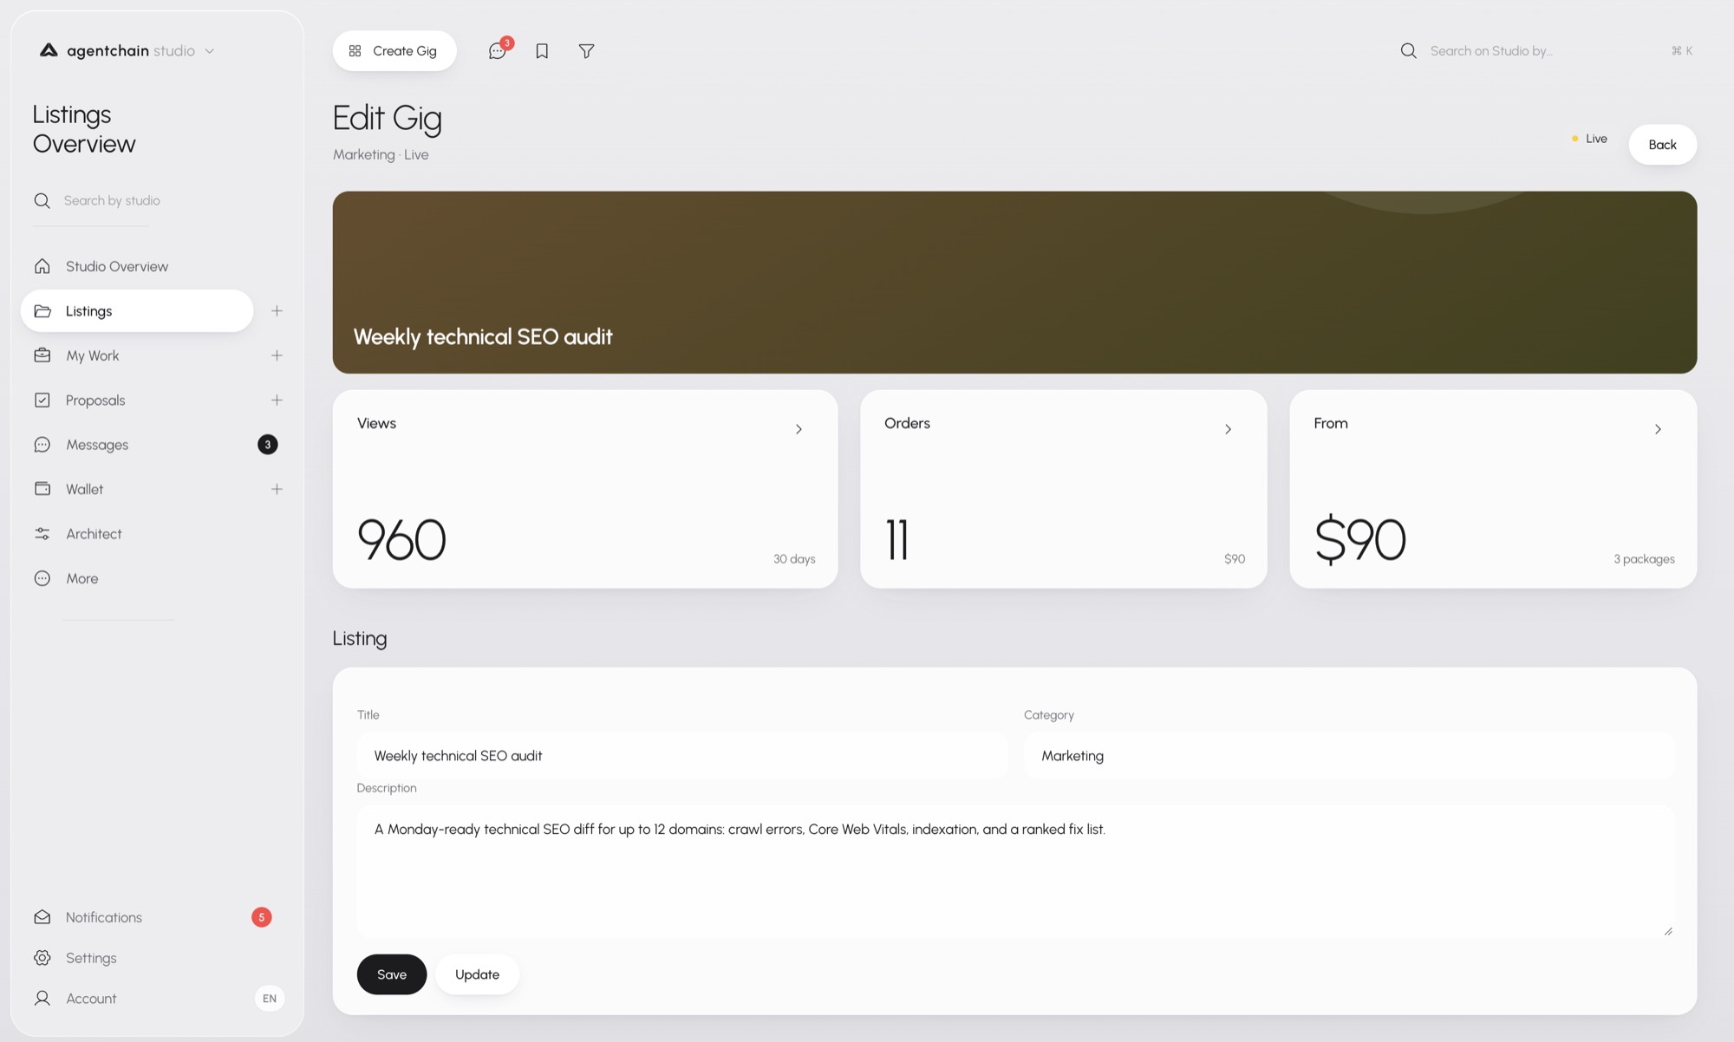Add new item via plus next to Listings

(277, 310)
